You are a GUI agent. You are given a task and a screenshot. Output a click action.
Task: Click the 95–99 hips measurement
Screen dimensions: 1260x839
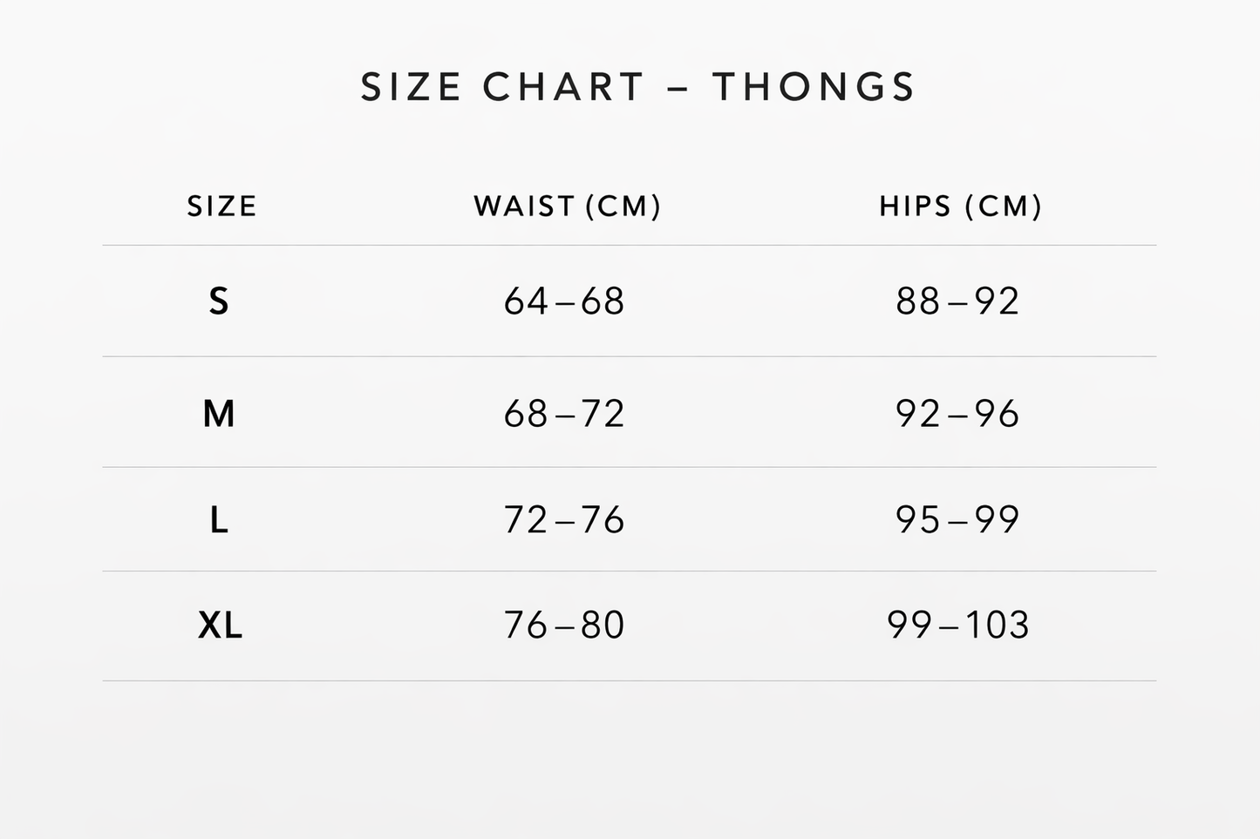coord(957,520)
